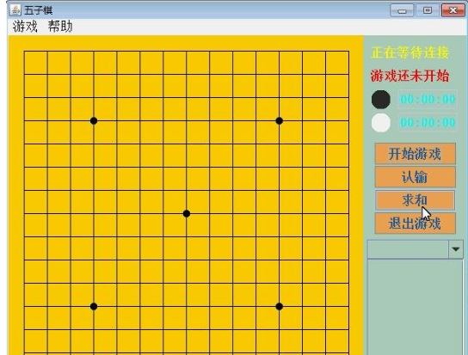Image resolution: width=468 pixels, height=355 pixels.
Task: Click the bottom-left star point on board
Action: (94, 306)
